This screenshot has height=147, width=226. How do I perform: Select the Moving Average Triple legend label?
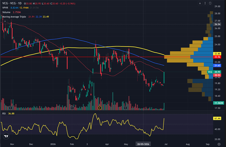click(x=14, y=17)
